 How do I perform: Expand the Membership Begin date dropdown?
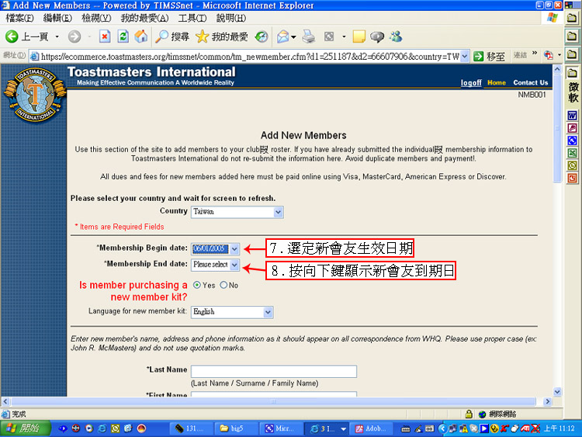(234, 248)
